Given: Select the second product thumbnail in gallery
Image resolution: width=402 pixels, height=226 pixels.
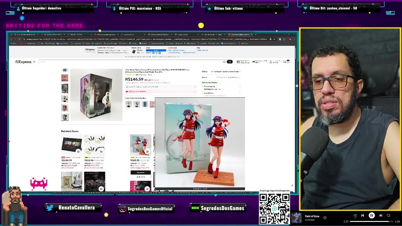Looking at the screenshot, I should click(65, 78).
